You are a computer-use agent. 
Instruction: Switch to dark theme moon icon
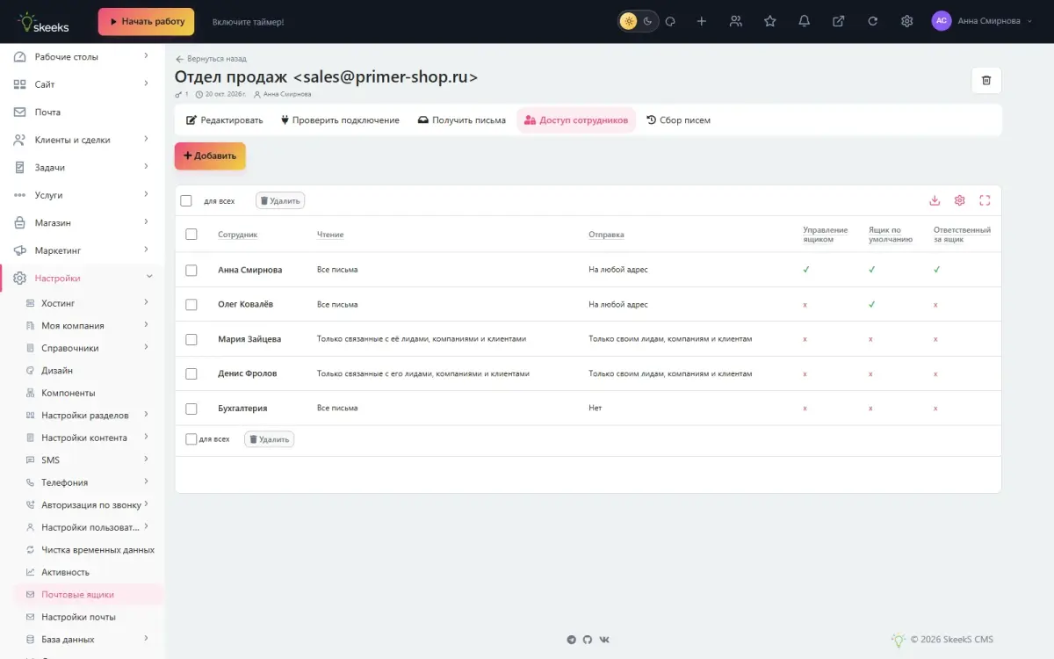pyautogui.click(x=648, y=21)
